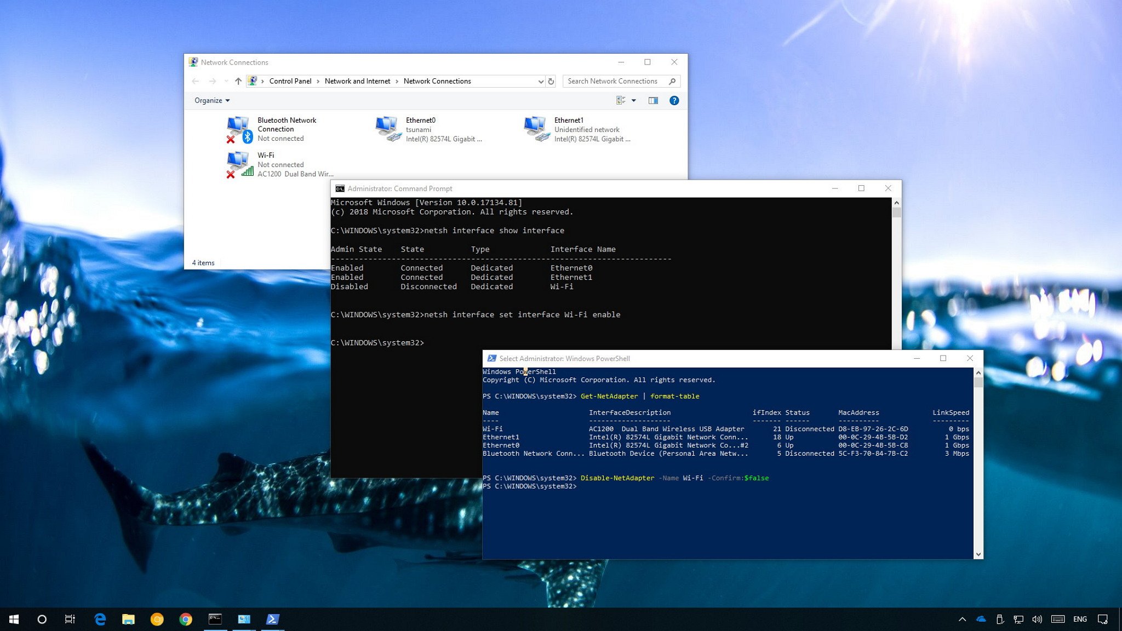
Task: Click the Network Connections breadcrumb
Action: tap(437, 81)
